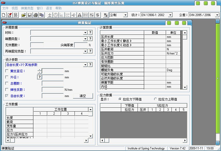Viewport: 221px width, 151px height.
Task: Open the 弹簧类型 menu
Action: (x=27, y=8)
